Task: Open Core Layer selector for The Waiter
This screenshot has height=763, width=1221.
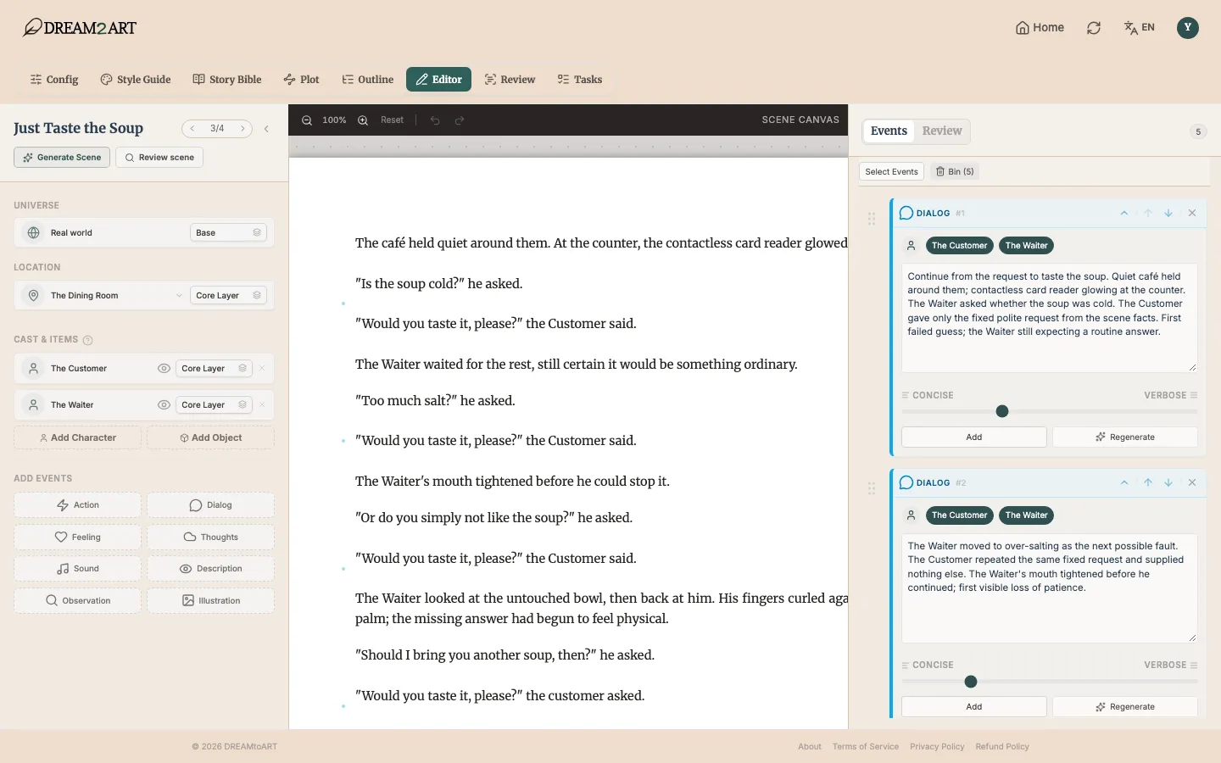Action: point(214,404)
